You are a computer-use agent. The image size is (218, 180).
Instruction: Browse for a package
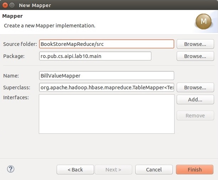195,56
